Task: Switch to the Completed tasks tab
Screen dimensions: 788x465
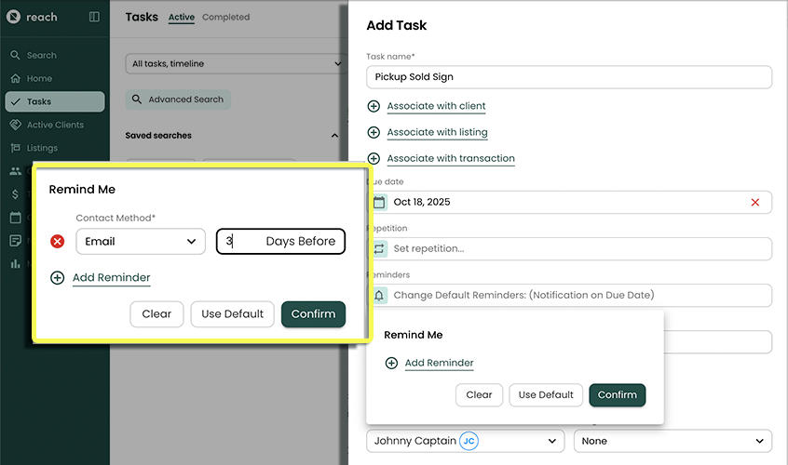Action: click(225, 17)
